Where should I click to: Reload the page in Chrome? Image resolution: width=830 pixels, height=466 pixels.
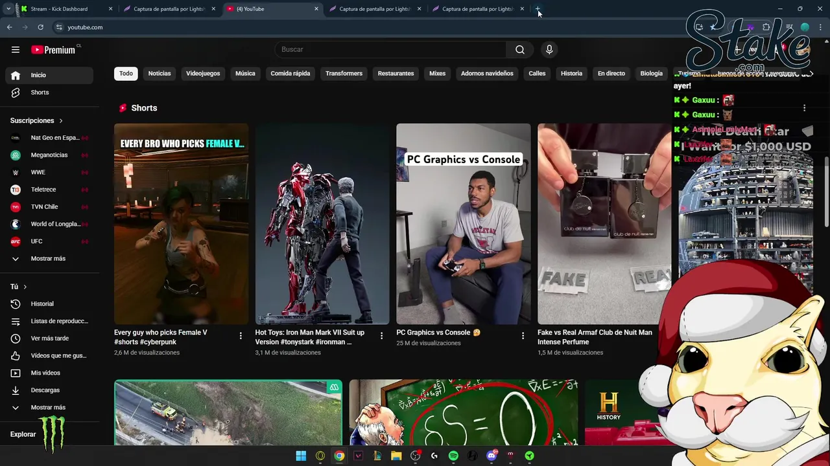point(40,27)
